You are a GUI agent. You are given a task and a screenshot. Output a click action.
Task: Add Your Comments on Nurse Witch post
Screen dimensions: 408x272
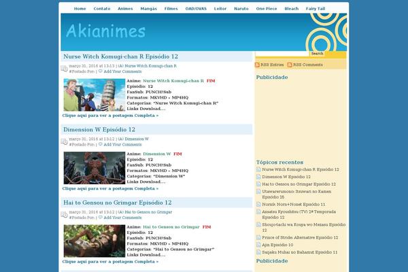(122, 71)
